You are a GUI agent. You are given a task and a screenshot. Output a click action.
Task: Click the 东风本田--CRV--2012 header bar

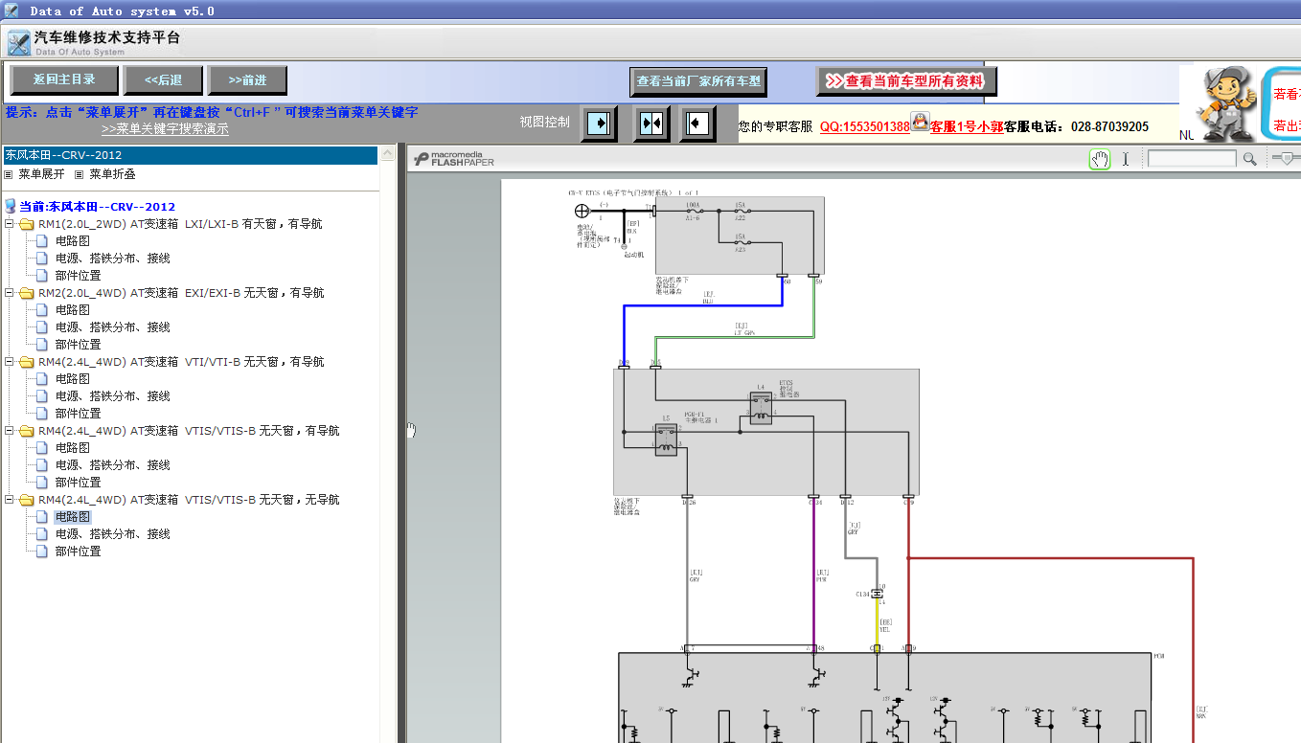(190, 155)
